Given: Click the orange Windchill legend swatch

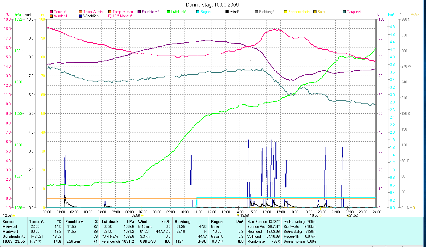Looking at the screenshot, I should coord(51,16).
